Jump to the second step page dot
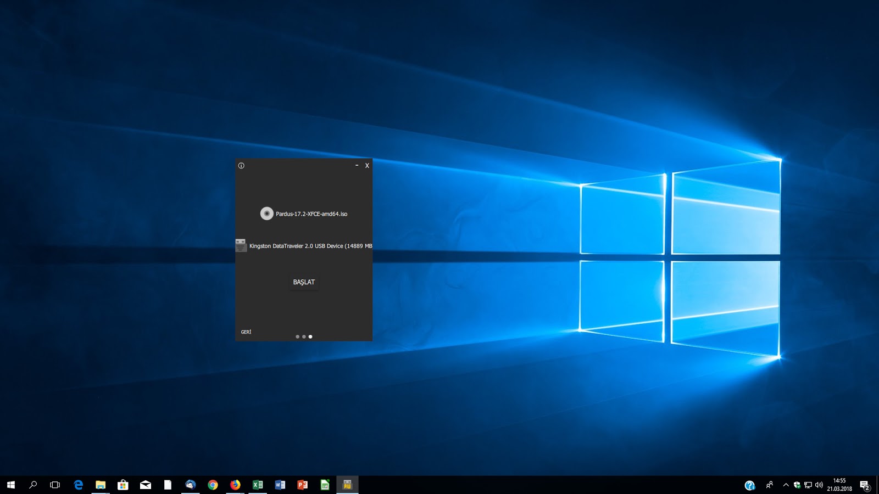879x494 pixels. pyautogui.click(x=304, y=336)
